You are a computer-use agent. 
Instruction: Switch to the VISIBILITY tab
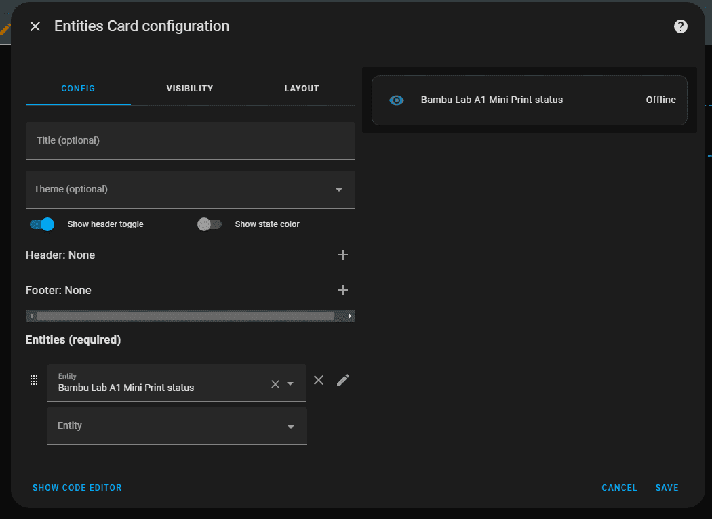click(x=189, y=88)
